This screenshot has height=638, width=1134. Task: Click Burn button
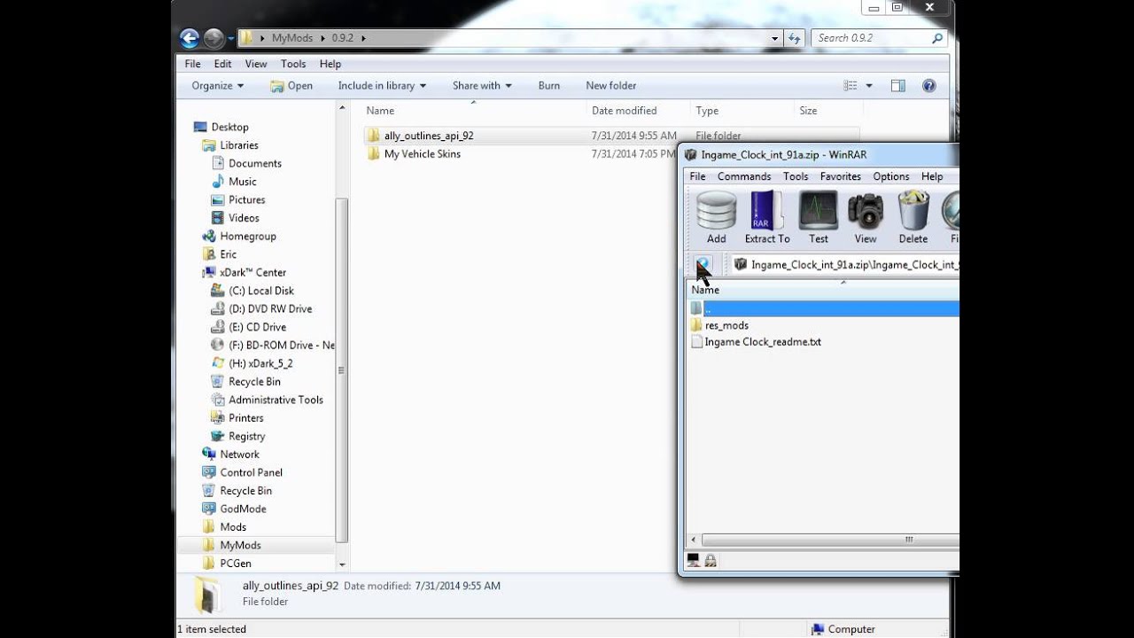(549, 86)
